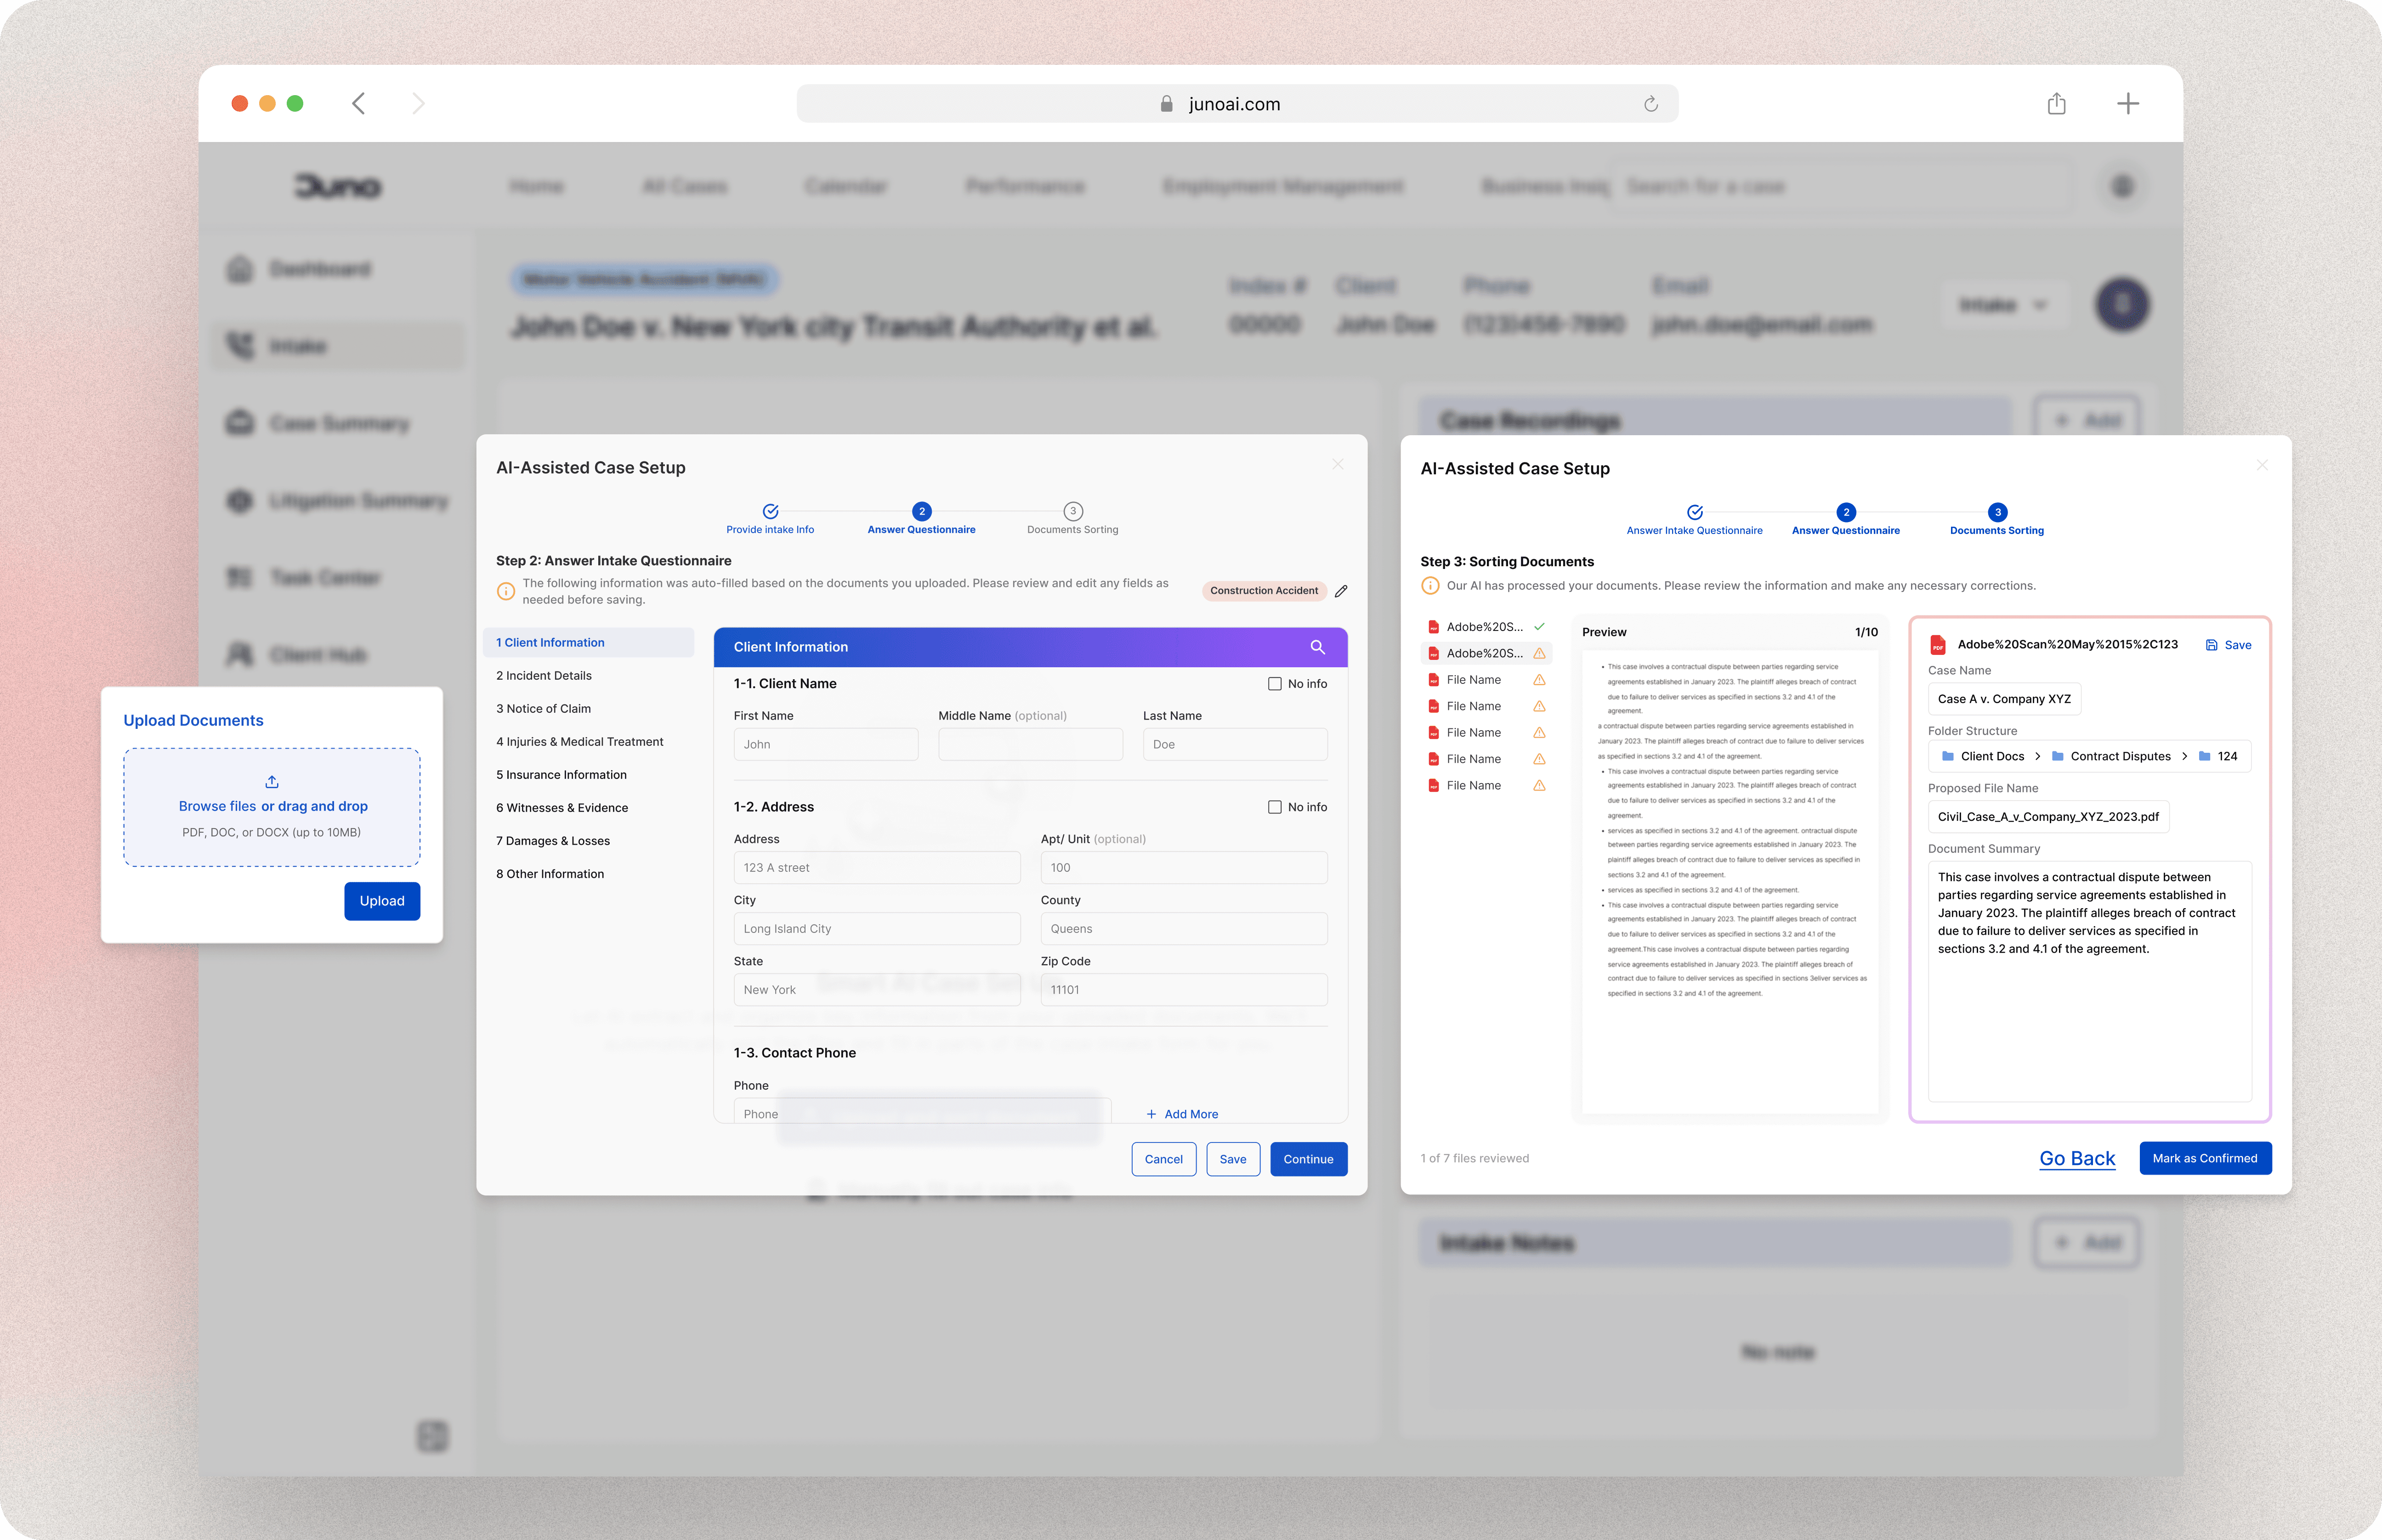Select the second Adobe%20S file with warning
This screenshot has height=1540, width=2382.
click(1484, 653)
